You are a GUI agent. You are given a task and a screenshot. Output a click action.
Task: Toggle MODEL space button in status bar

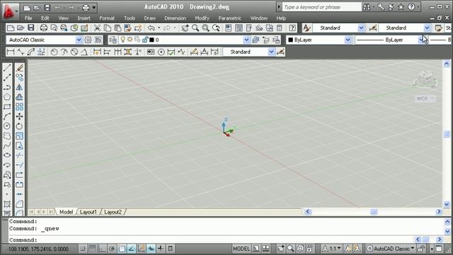[x=241, y=249]
